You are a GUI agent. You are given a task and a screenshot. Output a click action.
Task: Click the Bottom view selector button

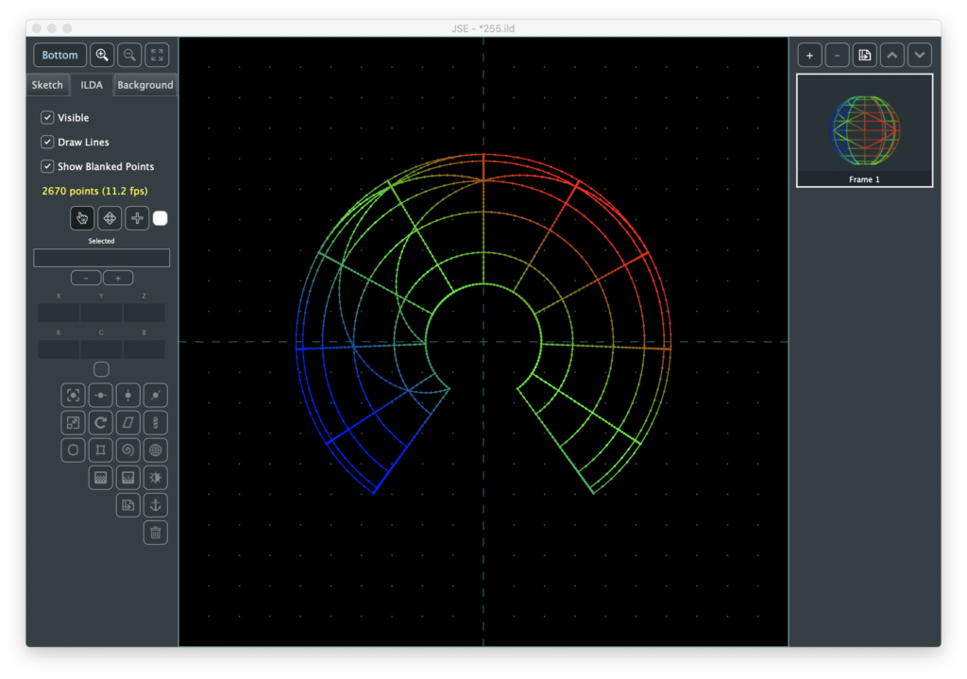60,55
